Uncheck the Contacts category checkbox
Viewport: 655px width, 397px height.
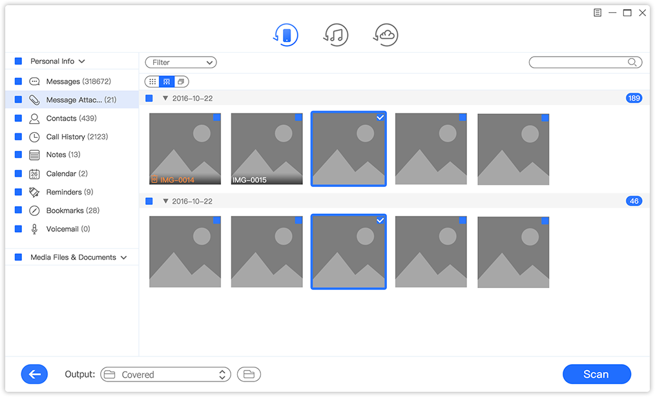click(x=18, y=119)
